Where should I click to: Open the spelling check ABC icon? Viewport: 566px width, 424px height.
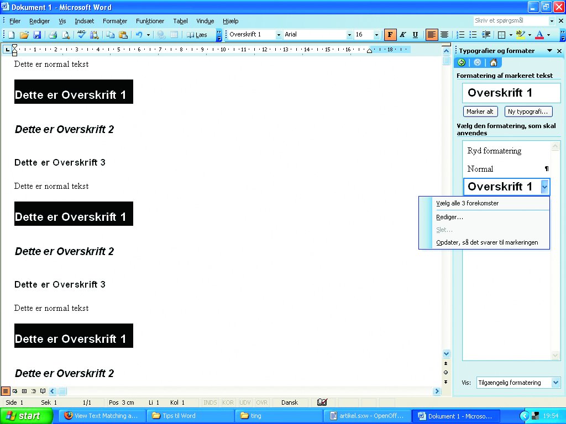click(x=81, y=35)
